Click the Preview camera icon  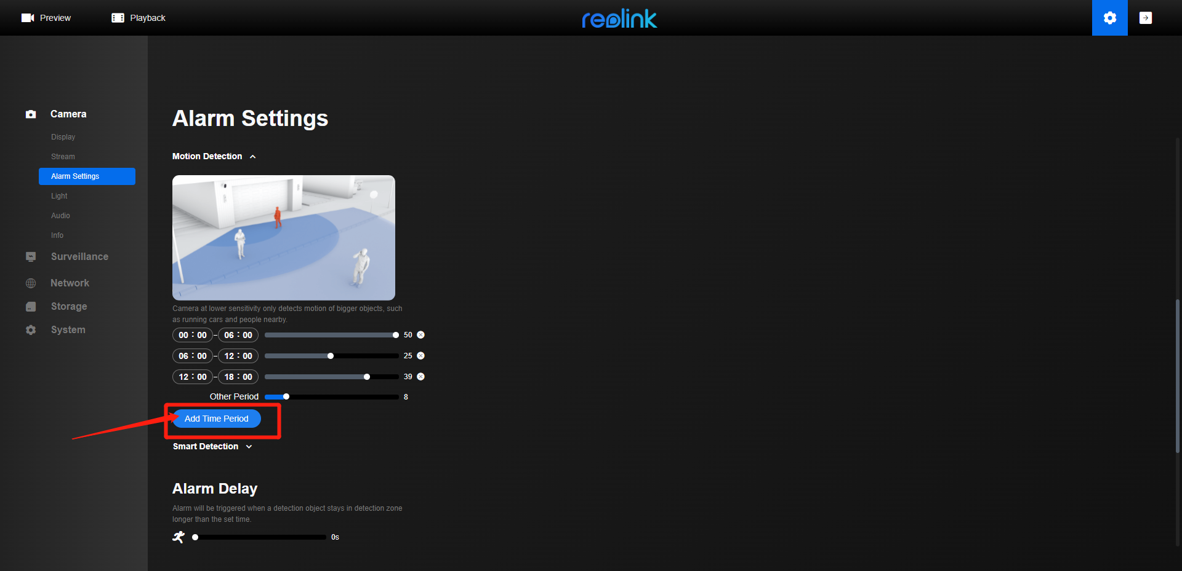coord(28,18)
